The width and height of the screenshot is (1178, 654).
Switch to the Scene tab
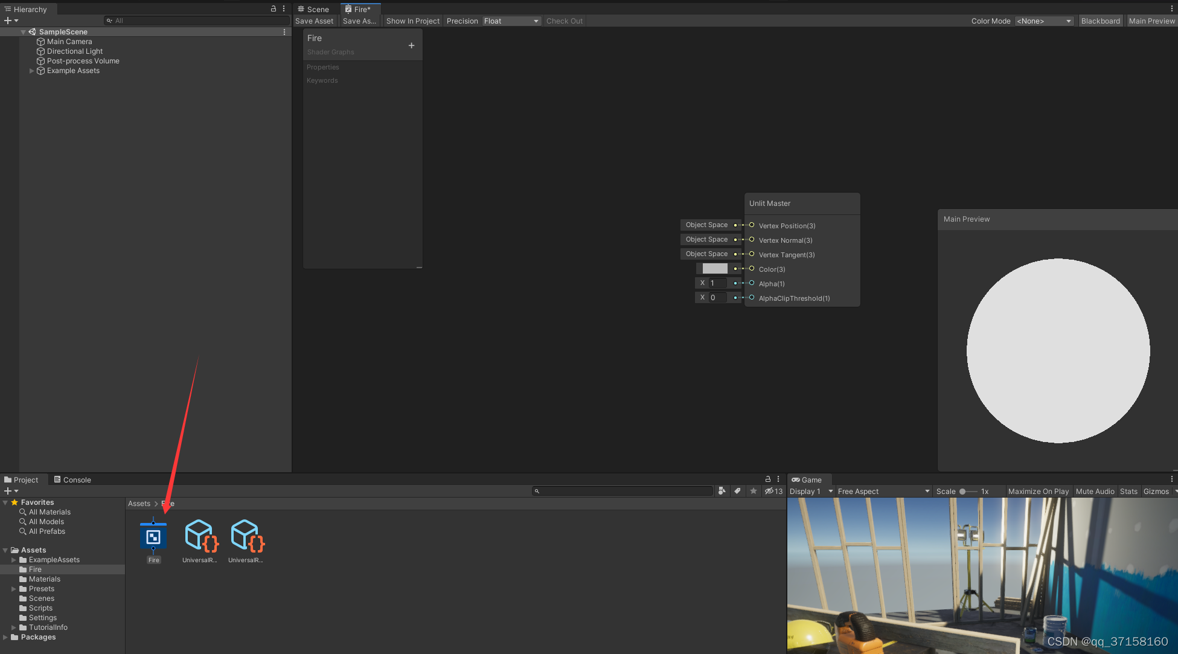(313, 9)
